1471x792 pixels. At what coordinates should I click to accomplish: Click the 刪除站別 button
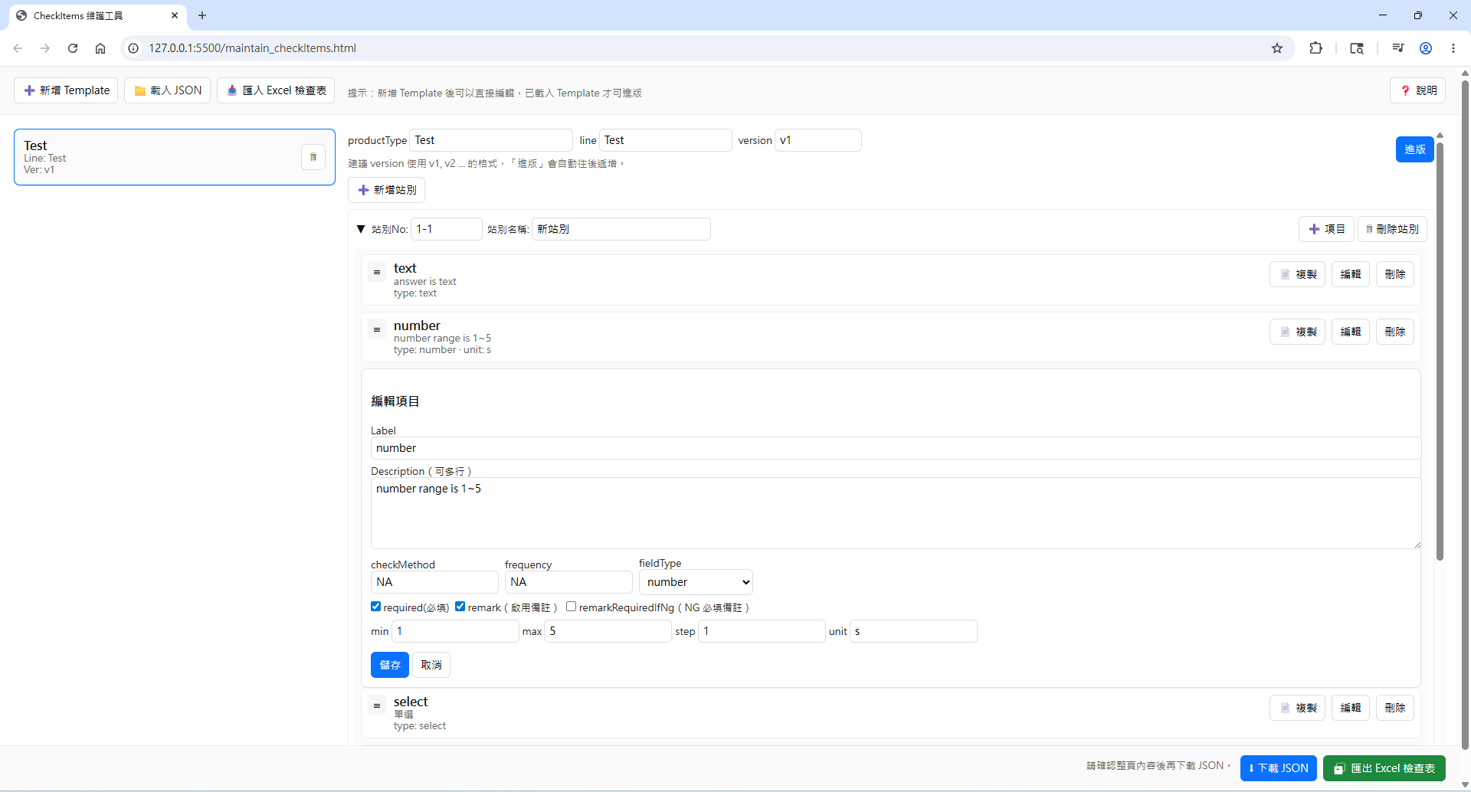point(1392,229)
